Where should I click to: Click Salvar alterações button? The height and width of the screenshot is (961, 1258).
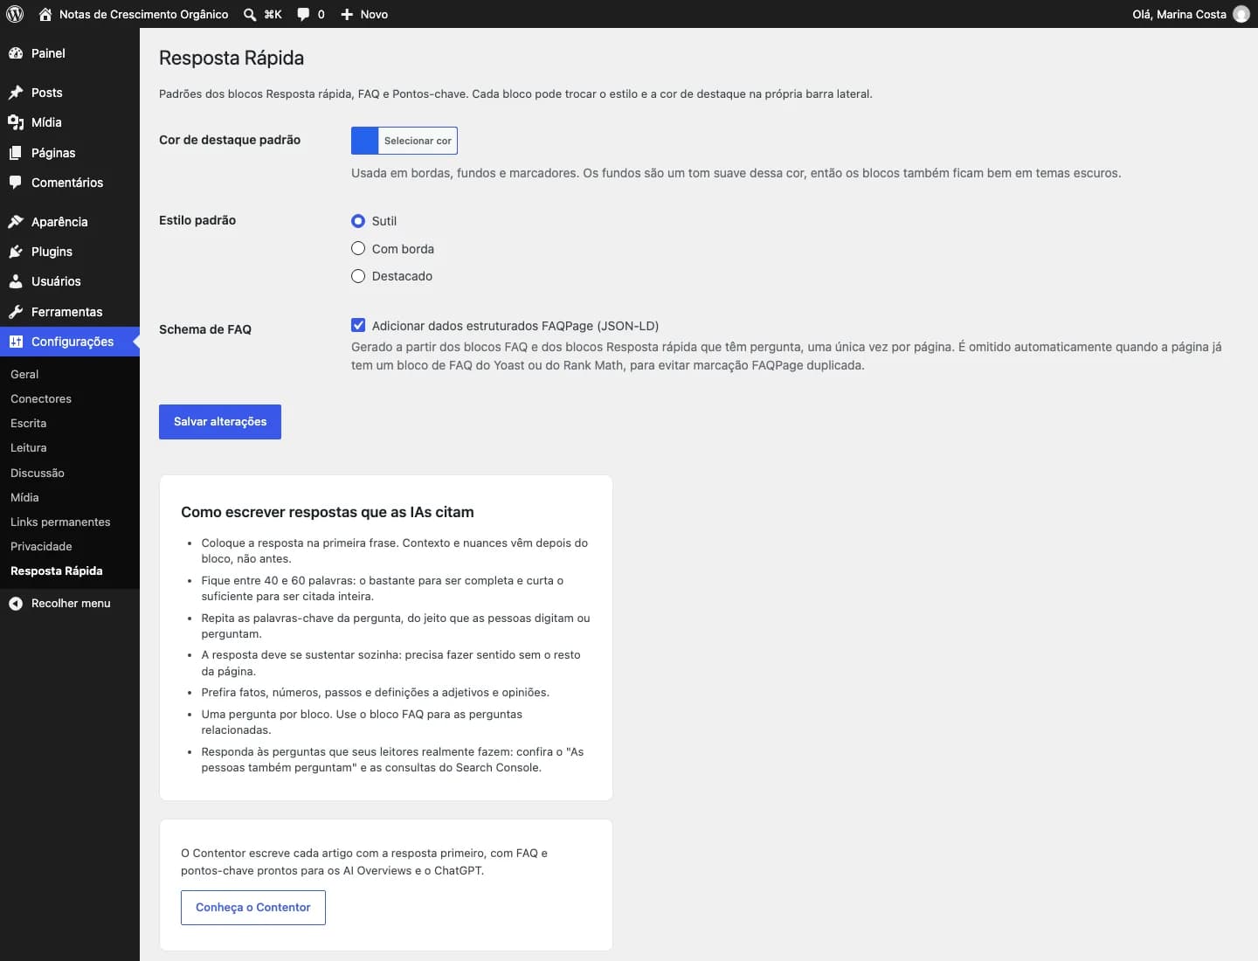220,422
